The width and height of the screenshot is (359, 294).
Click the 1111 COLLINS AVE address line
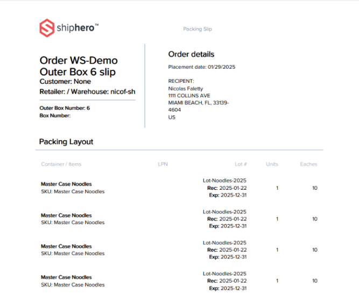pyautogui.click(x=189, y=95)
